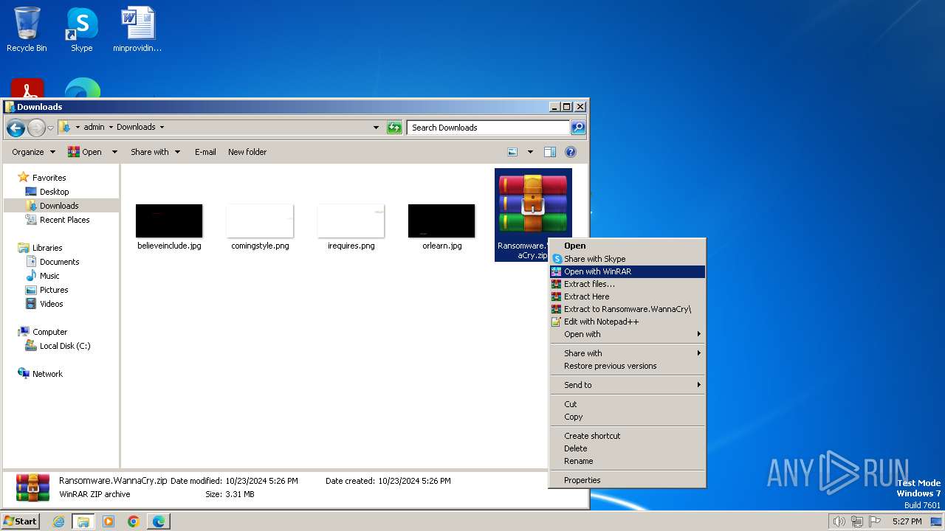Refresh the Downloads folder view

[394, 128]
